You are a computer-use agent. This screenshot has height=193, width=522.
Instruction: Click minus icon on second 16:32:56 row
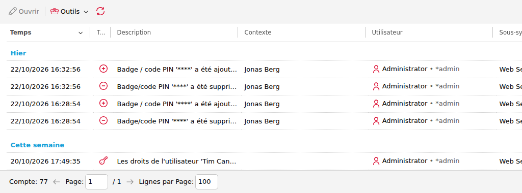(103, 86)
